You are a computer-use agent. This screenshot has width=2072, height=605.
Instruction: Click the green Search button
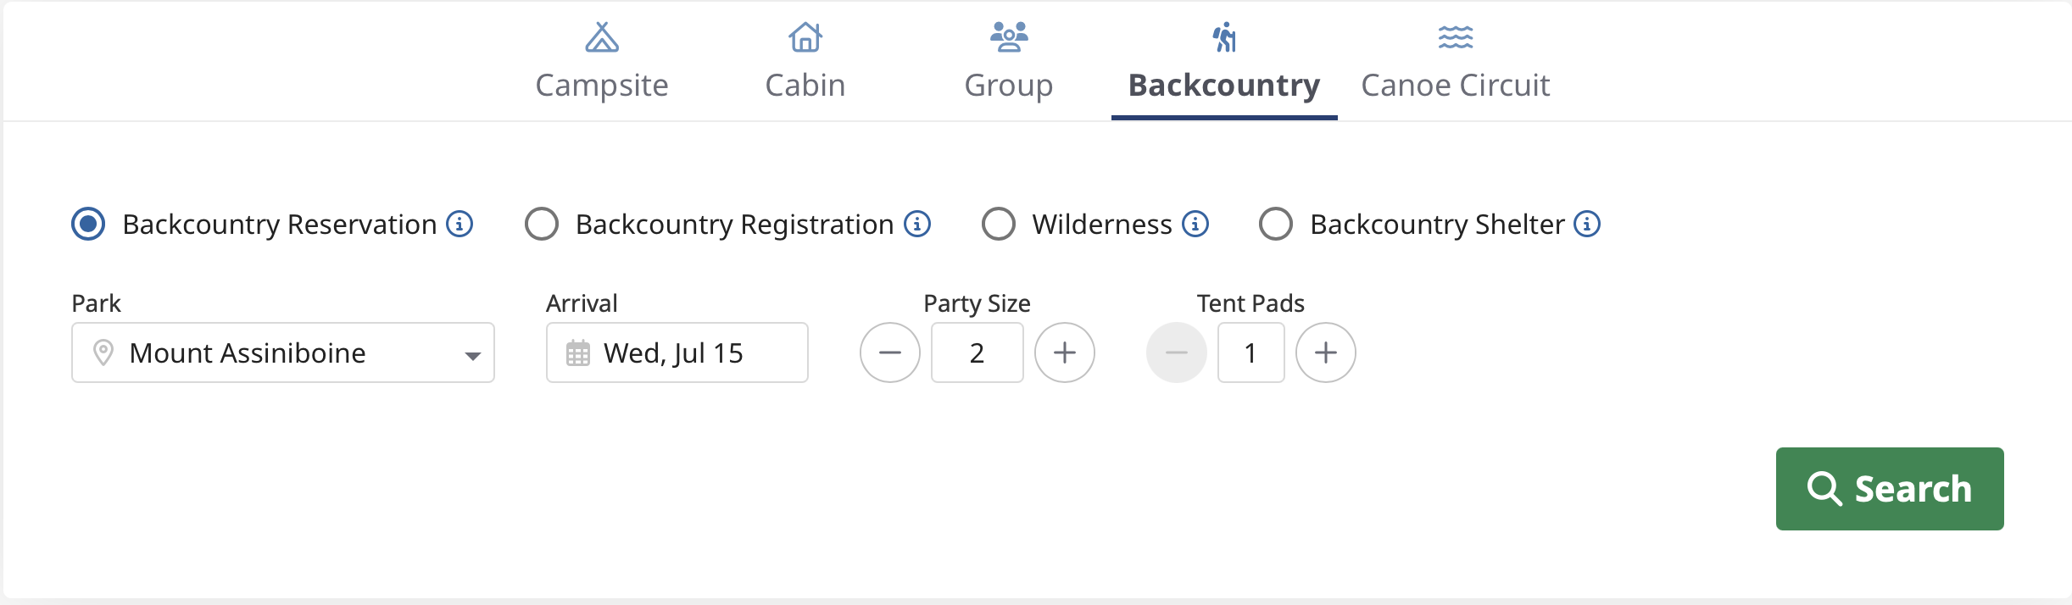tap(1889, 489)
